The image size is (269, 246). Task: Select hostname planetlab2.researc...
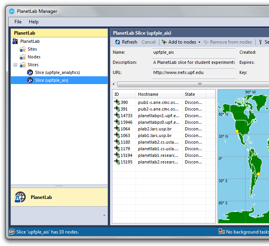click(x=158, y=162)
